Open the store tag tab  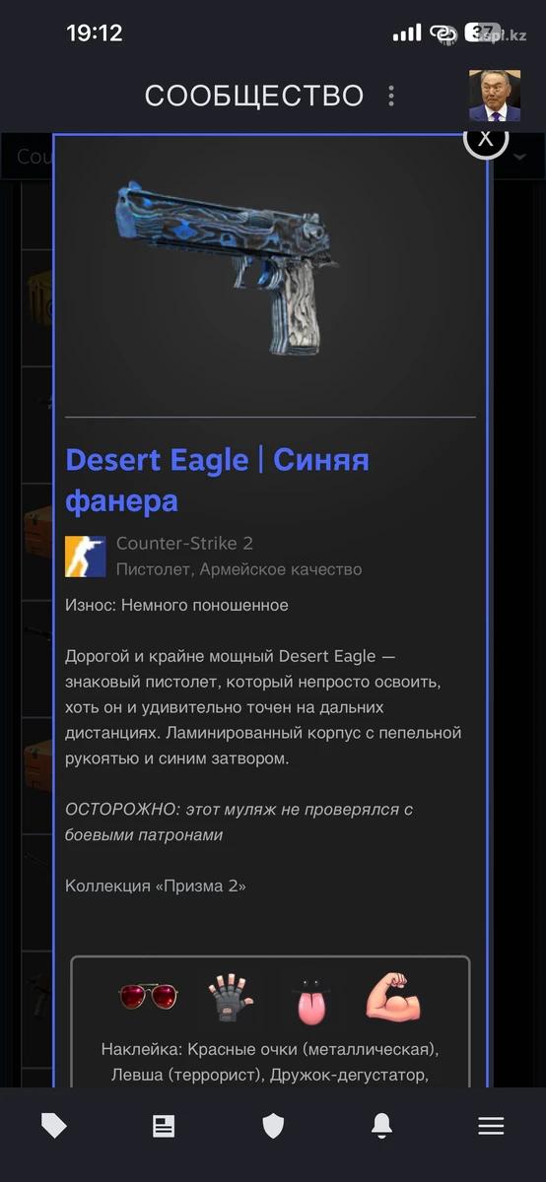(54, 1126)
